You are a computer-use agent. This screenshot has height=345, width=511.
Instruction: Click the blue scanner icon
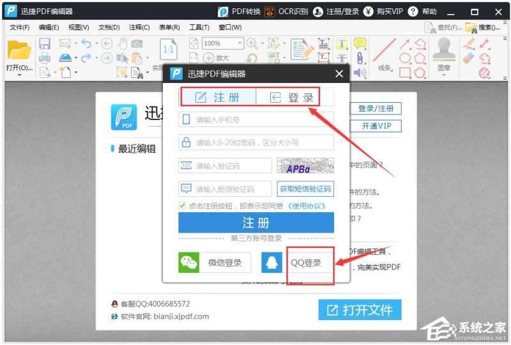65,58
